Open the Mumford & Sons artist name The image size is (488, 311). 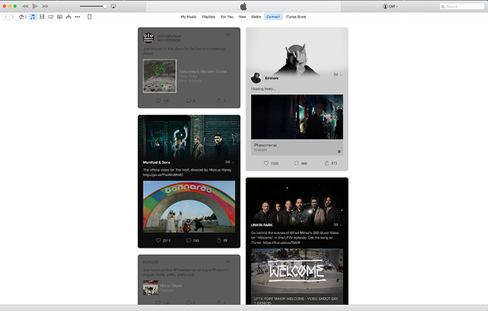[156, 162]
